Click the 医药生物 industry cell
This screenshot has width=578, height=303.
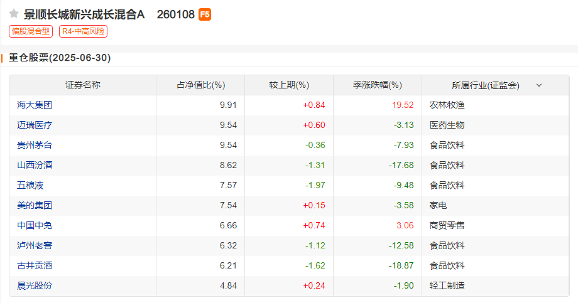(447, 125)
